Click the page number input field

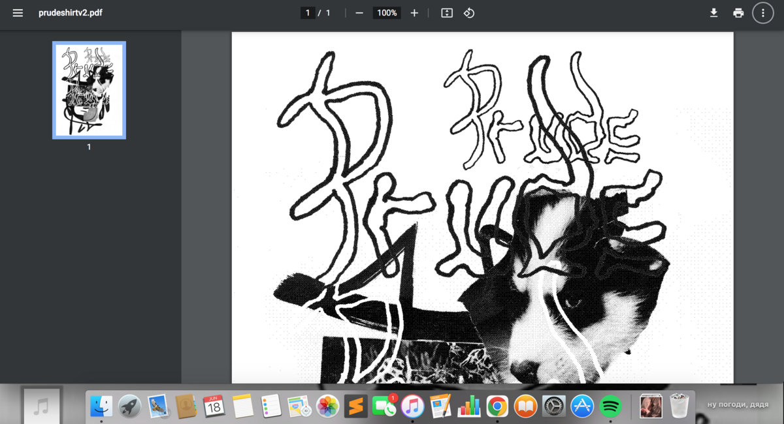(308, 13)
